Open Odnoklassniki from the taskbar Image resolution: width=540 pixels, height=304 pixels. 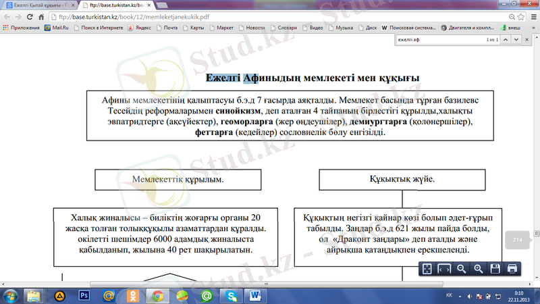[133, 296]
